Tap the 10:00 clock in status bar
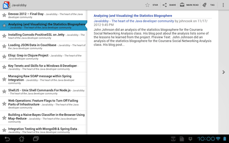 pyautogui.click(x=206, y=139)
